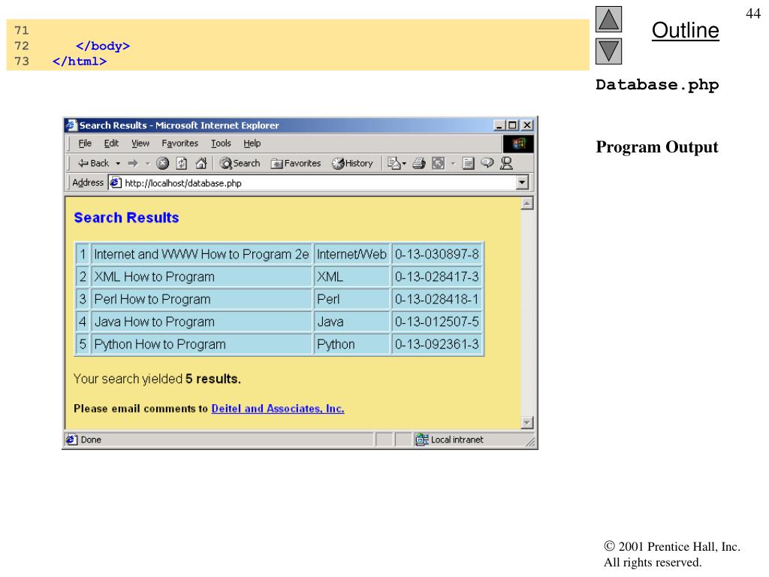This screenshot has width=769, height=577.
Task: Click ISBN 0-13-092361-3 cell
Action: [x=436, y=344]
